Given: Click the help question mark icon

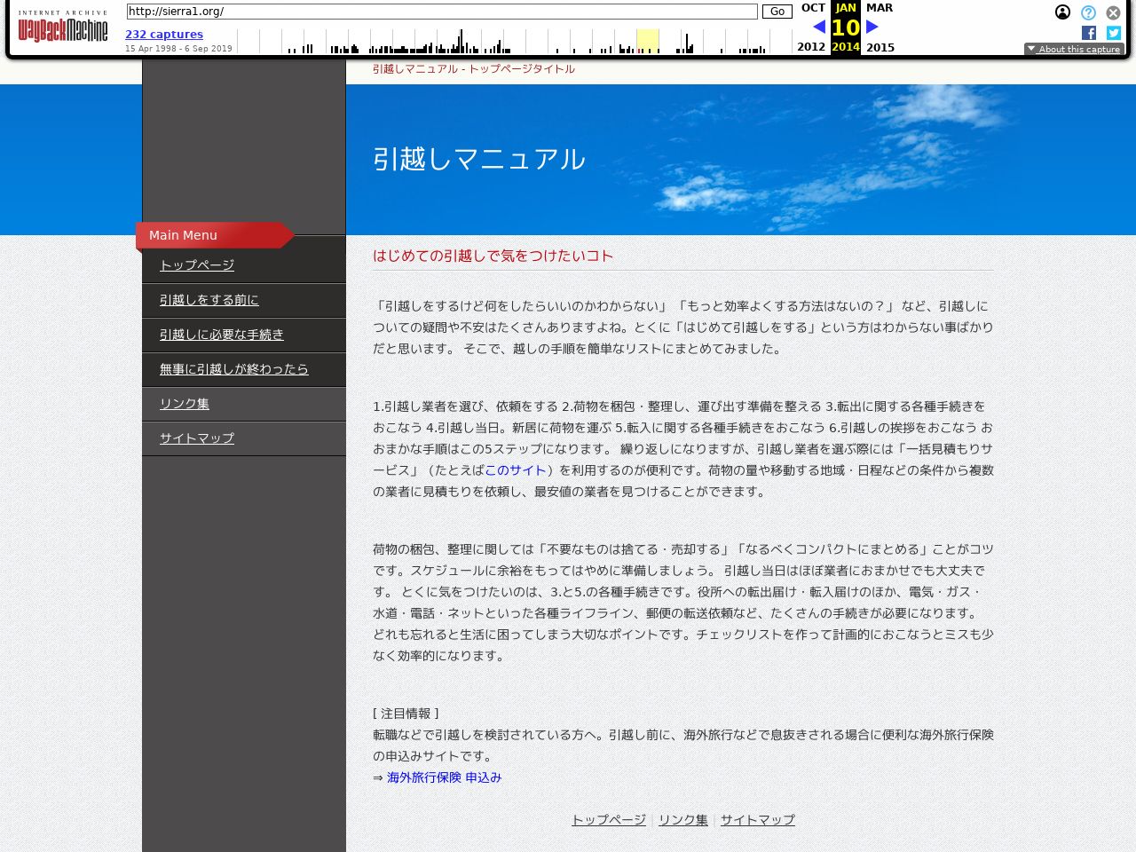Looking at the screenshot, I should 1088,12.
